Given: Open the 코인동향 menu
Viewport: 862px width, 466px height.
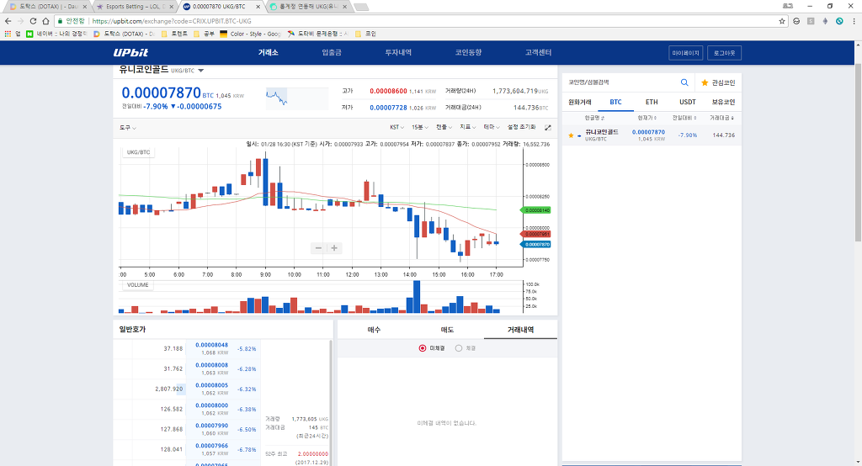Looking at the screenshot, I should (468, 52).
